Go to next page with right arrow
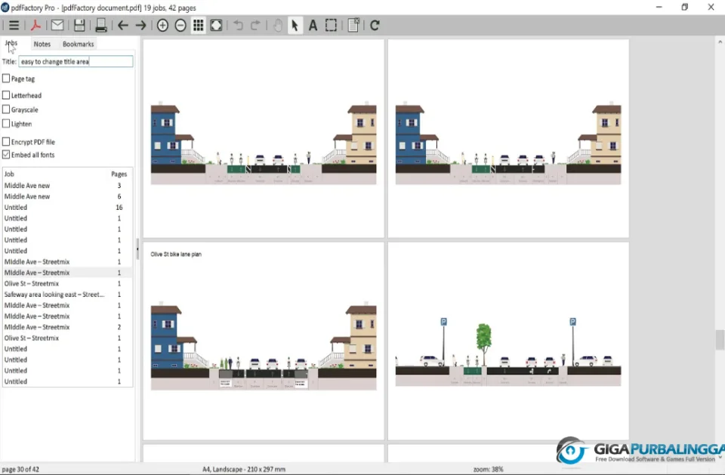The width and height of the screenshot is (725, 475). coord(140,26)
